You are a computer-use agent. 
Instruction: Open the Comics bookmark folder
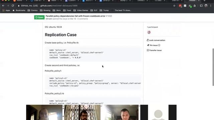[32, 10]
